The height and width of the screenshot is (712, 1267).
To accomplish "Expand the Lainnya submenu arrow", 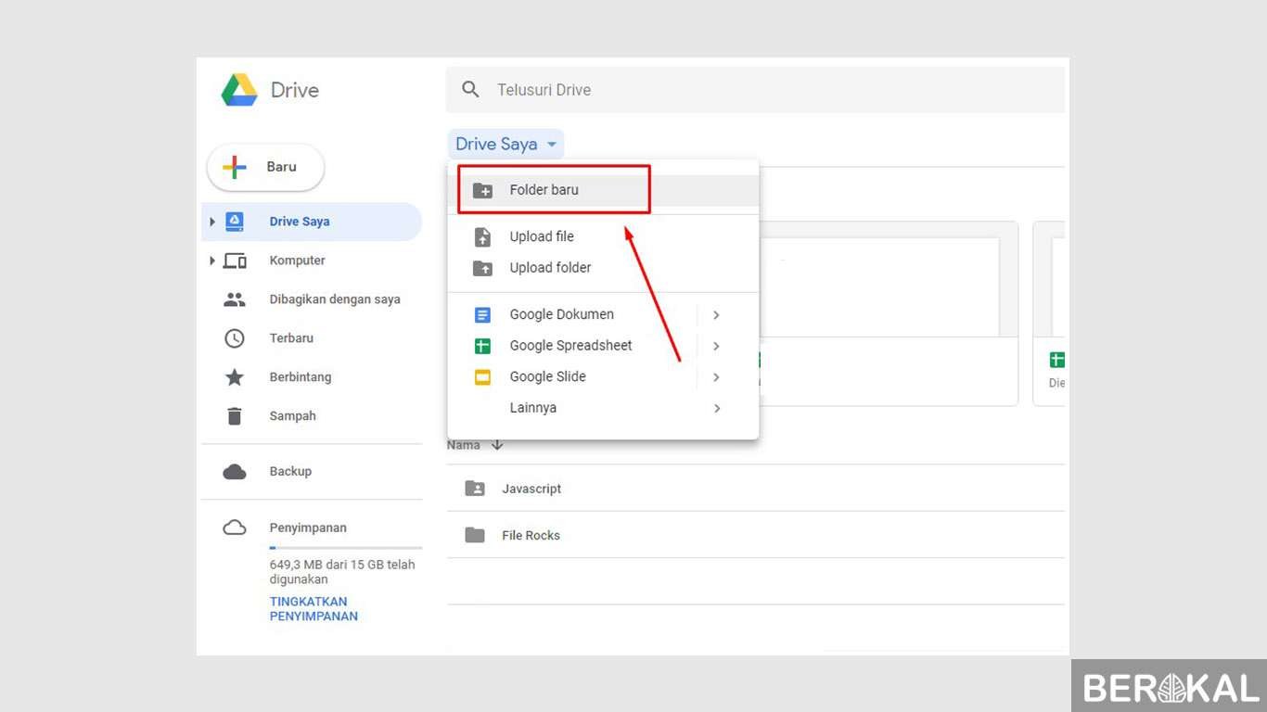I will tap(716, 408).
